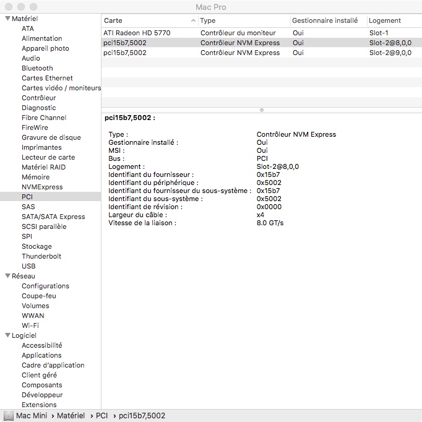Open USB hardware info
422x422 pixels.
(x=29, y=266)
